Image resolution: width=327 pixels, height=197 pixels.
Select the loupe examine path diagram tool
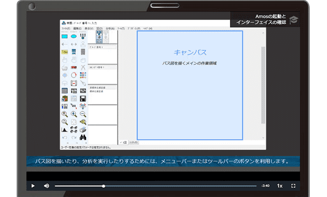pyautogui.click(x=83, y=122)
